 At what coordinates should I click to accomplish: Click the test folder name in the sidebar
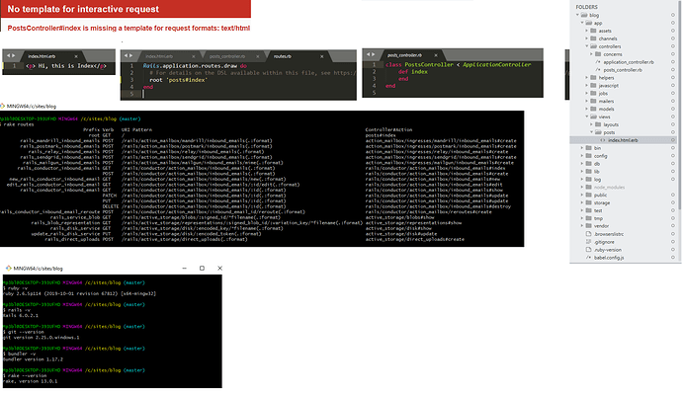click(x=598, y=210)
